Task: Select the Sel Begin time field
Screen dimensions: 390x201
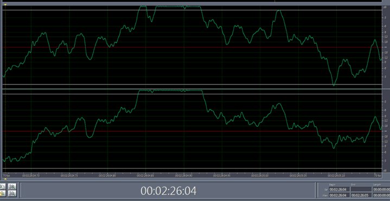Action: tap(339, 190)
